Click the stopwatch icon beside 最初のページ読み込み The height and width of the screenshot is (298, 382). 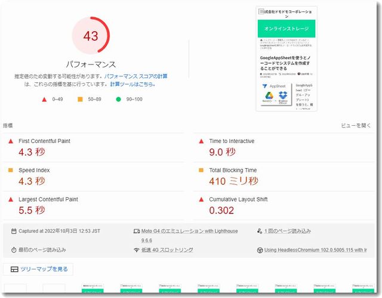click(x=14, y=250)
